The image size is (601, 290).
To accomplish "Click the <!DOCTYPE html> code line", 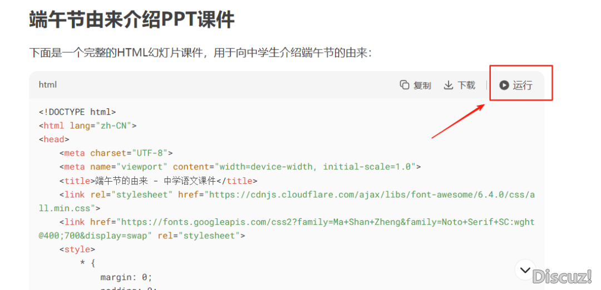I will tap(77, 112).
